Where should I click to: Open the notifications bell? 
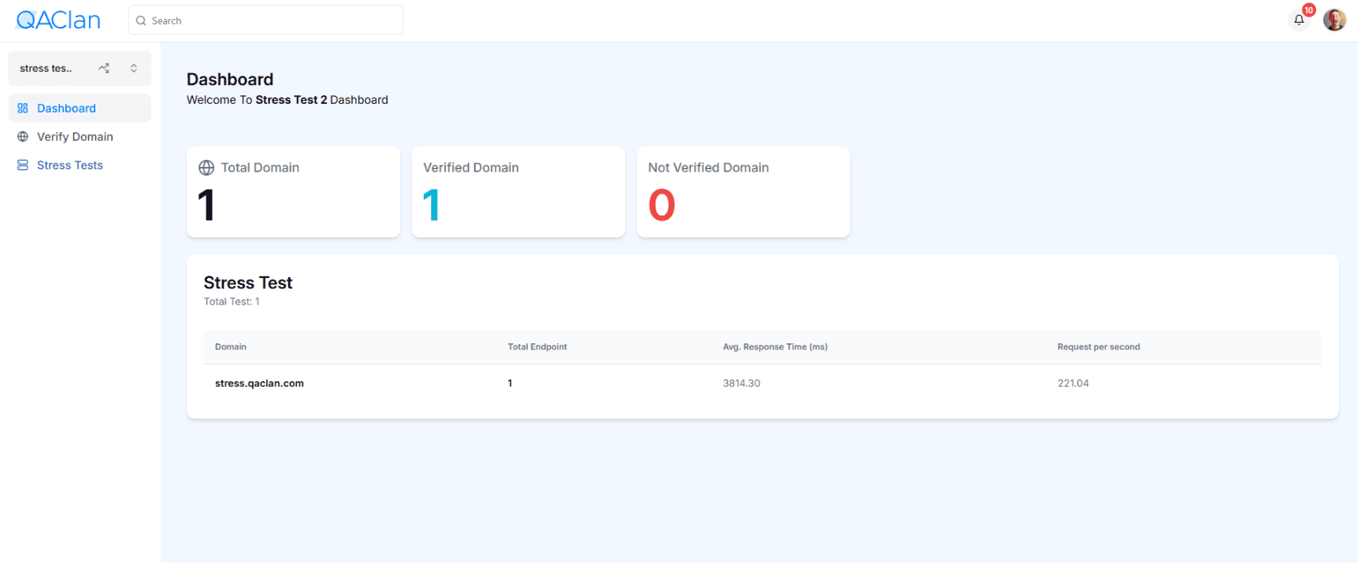1299,20
